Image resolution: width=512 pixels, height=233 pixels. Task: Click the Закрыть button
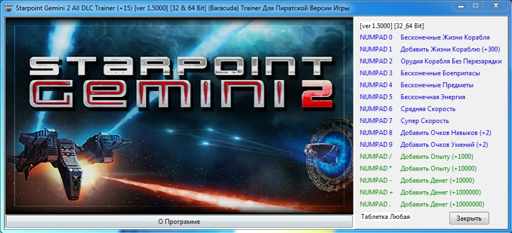(x=469, y=218)
